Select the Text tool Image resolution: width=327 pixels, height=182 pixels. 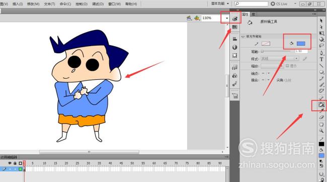pos(321,59)
